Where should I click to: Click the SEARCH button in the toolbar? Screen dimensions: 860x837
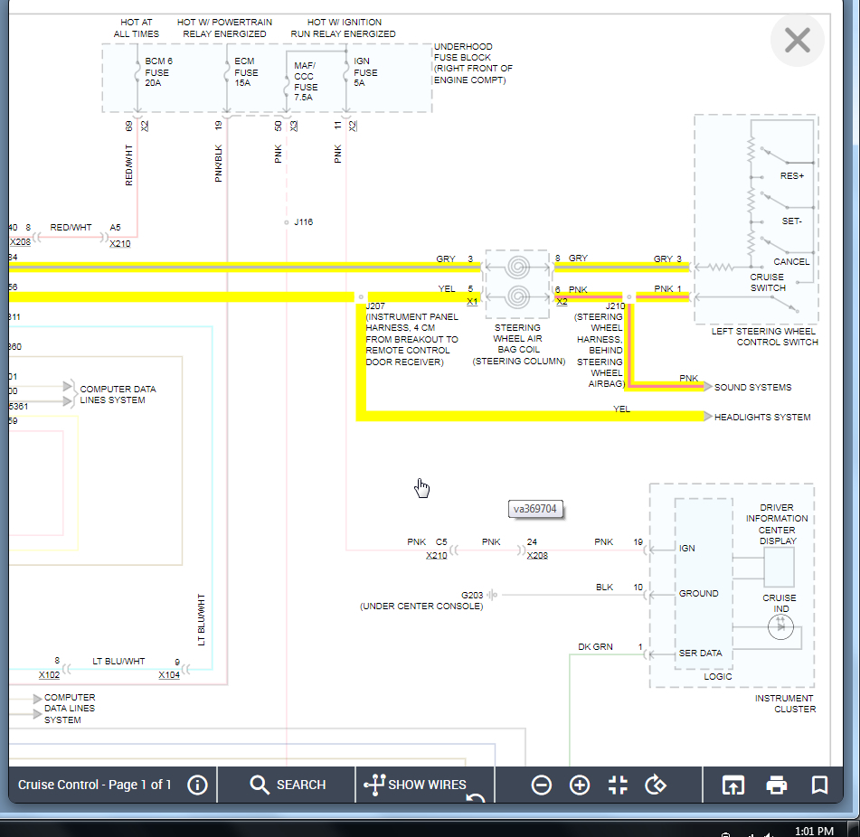pyautogui.click(x=288, y=785)
